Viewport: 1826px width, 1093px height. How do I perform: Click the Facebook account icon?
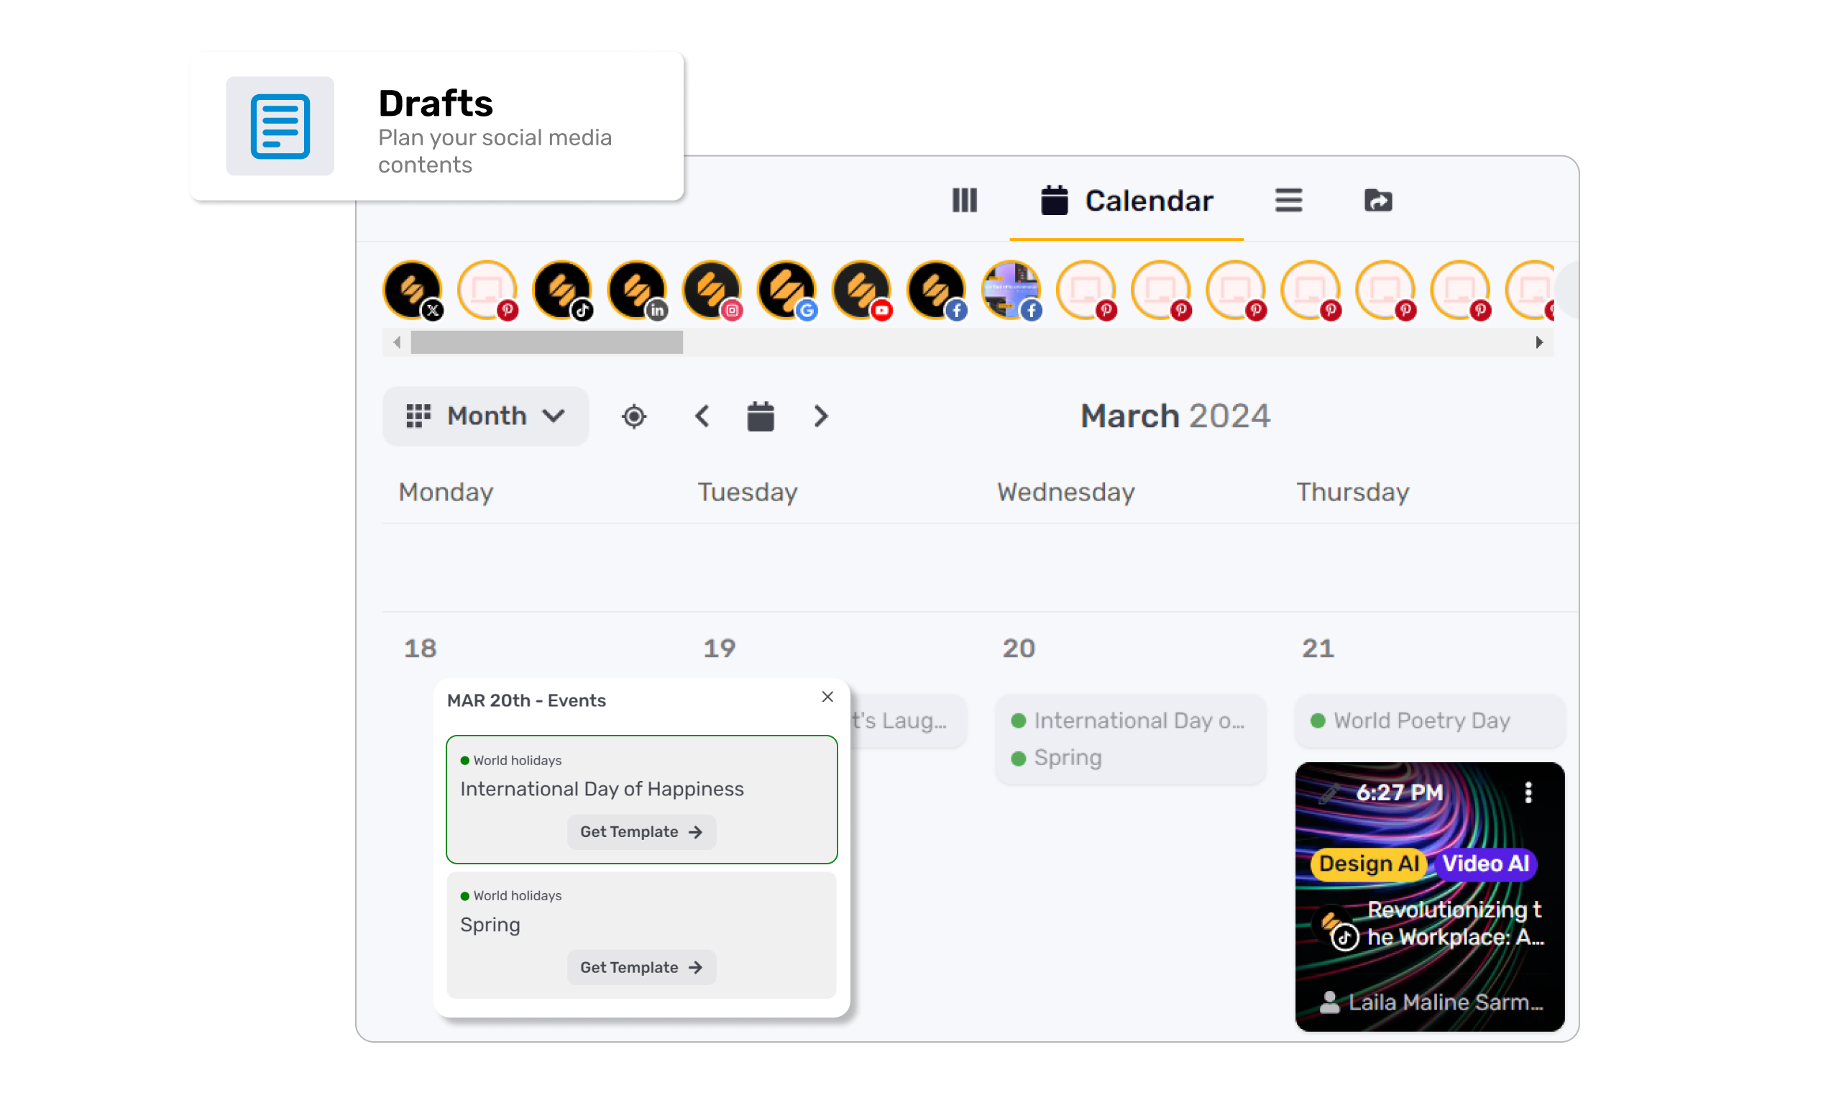[935, 286]
